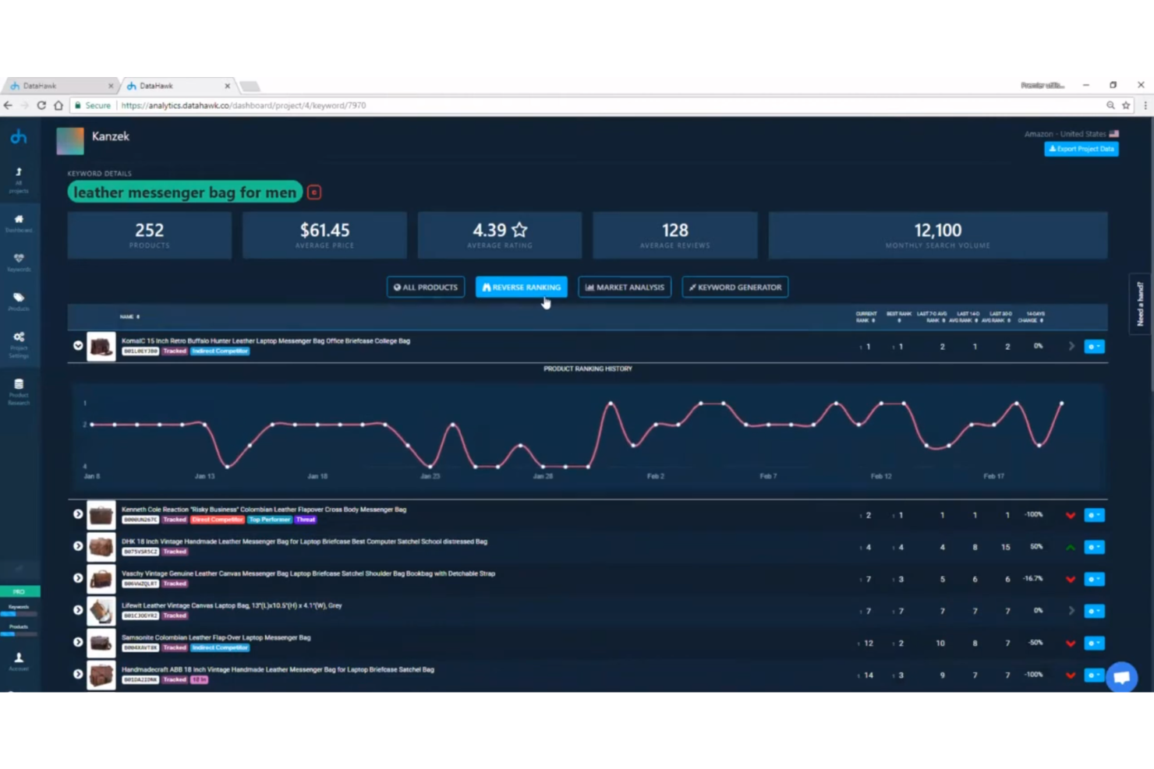Viewport: 1154px width, 769px height.
Task: Switch to first DataHawk browser tab
Action: pyautogui.click(x=61, y=86)
